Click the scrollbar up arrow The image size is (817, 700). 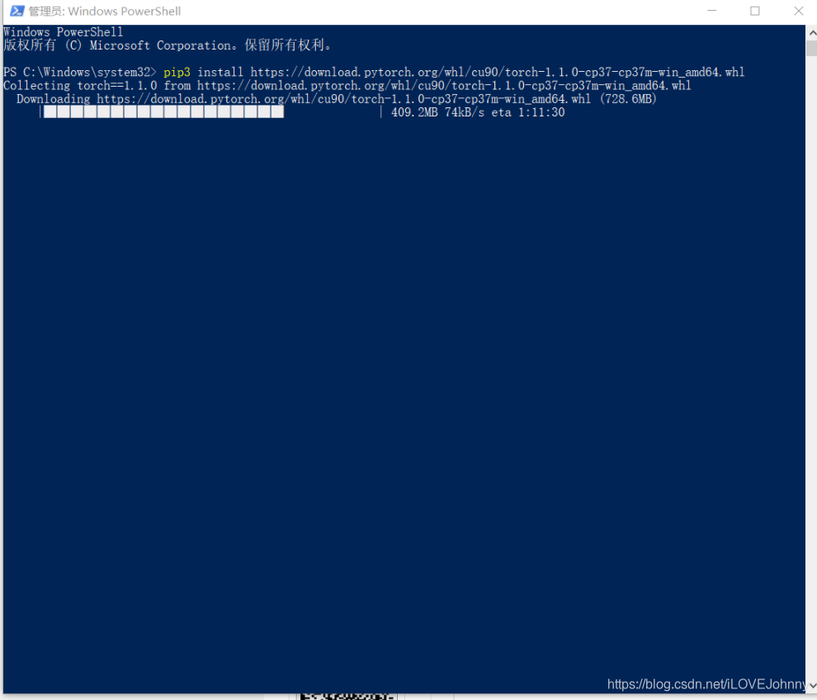click(x=812, y=32)
